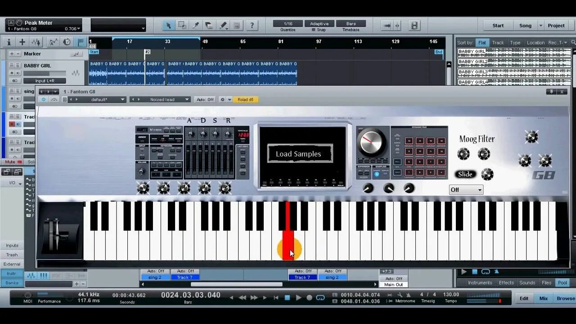This screenshot has width=576, height=324.
Task: Show the automation view icon in track header
Action: click(x=53, y=42)
